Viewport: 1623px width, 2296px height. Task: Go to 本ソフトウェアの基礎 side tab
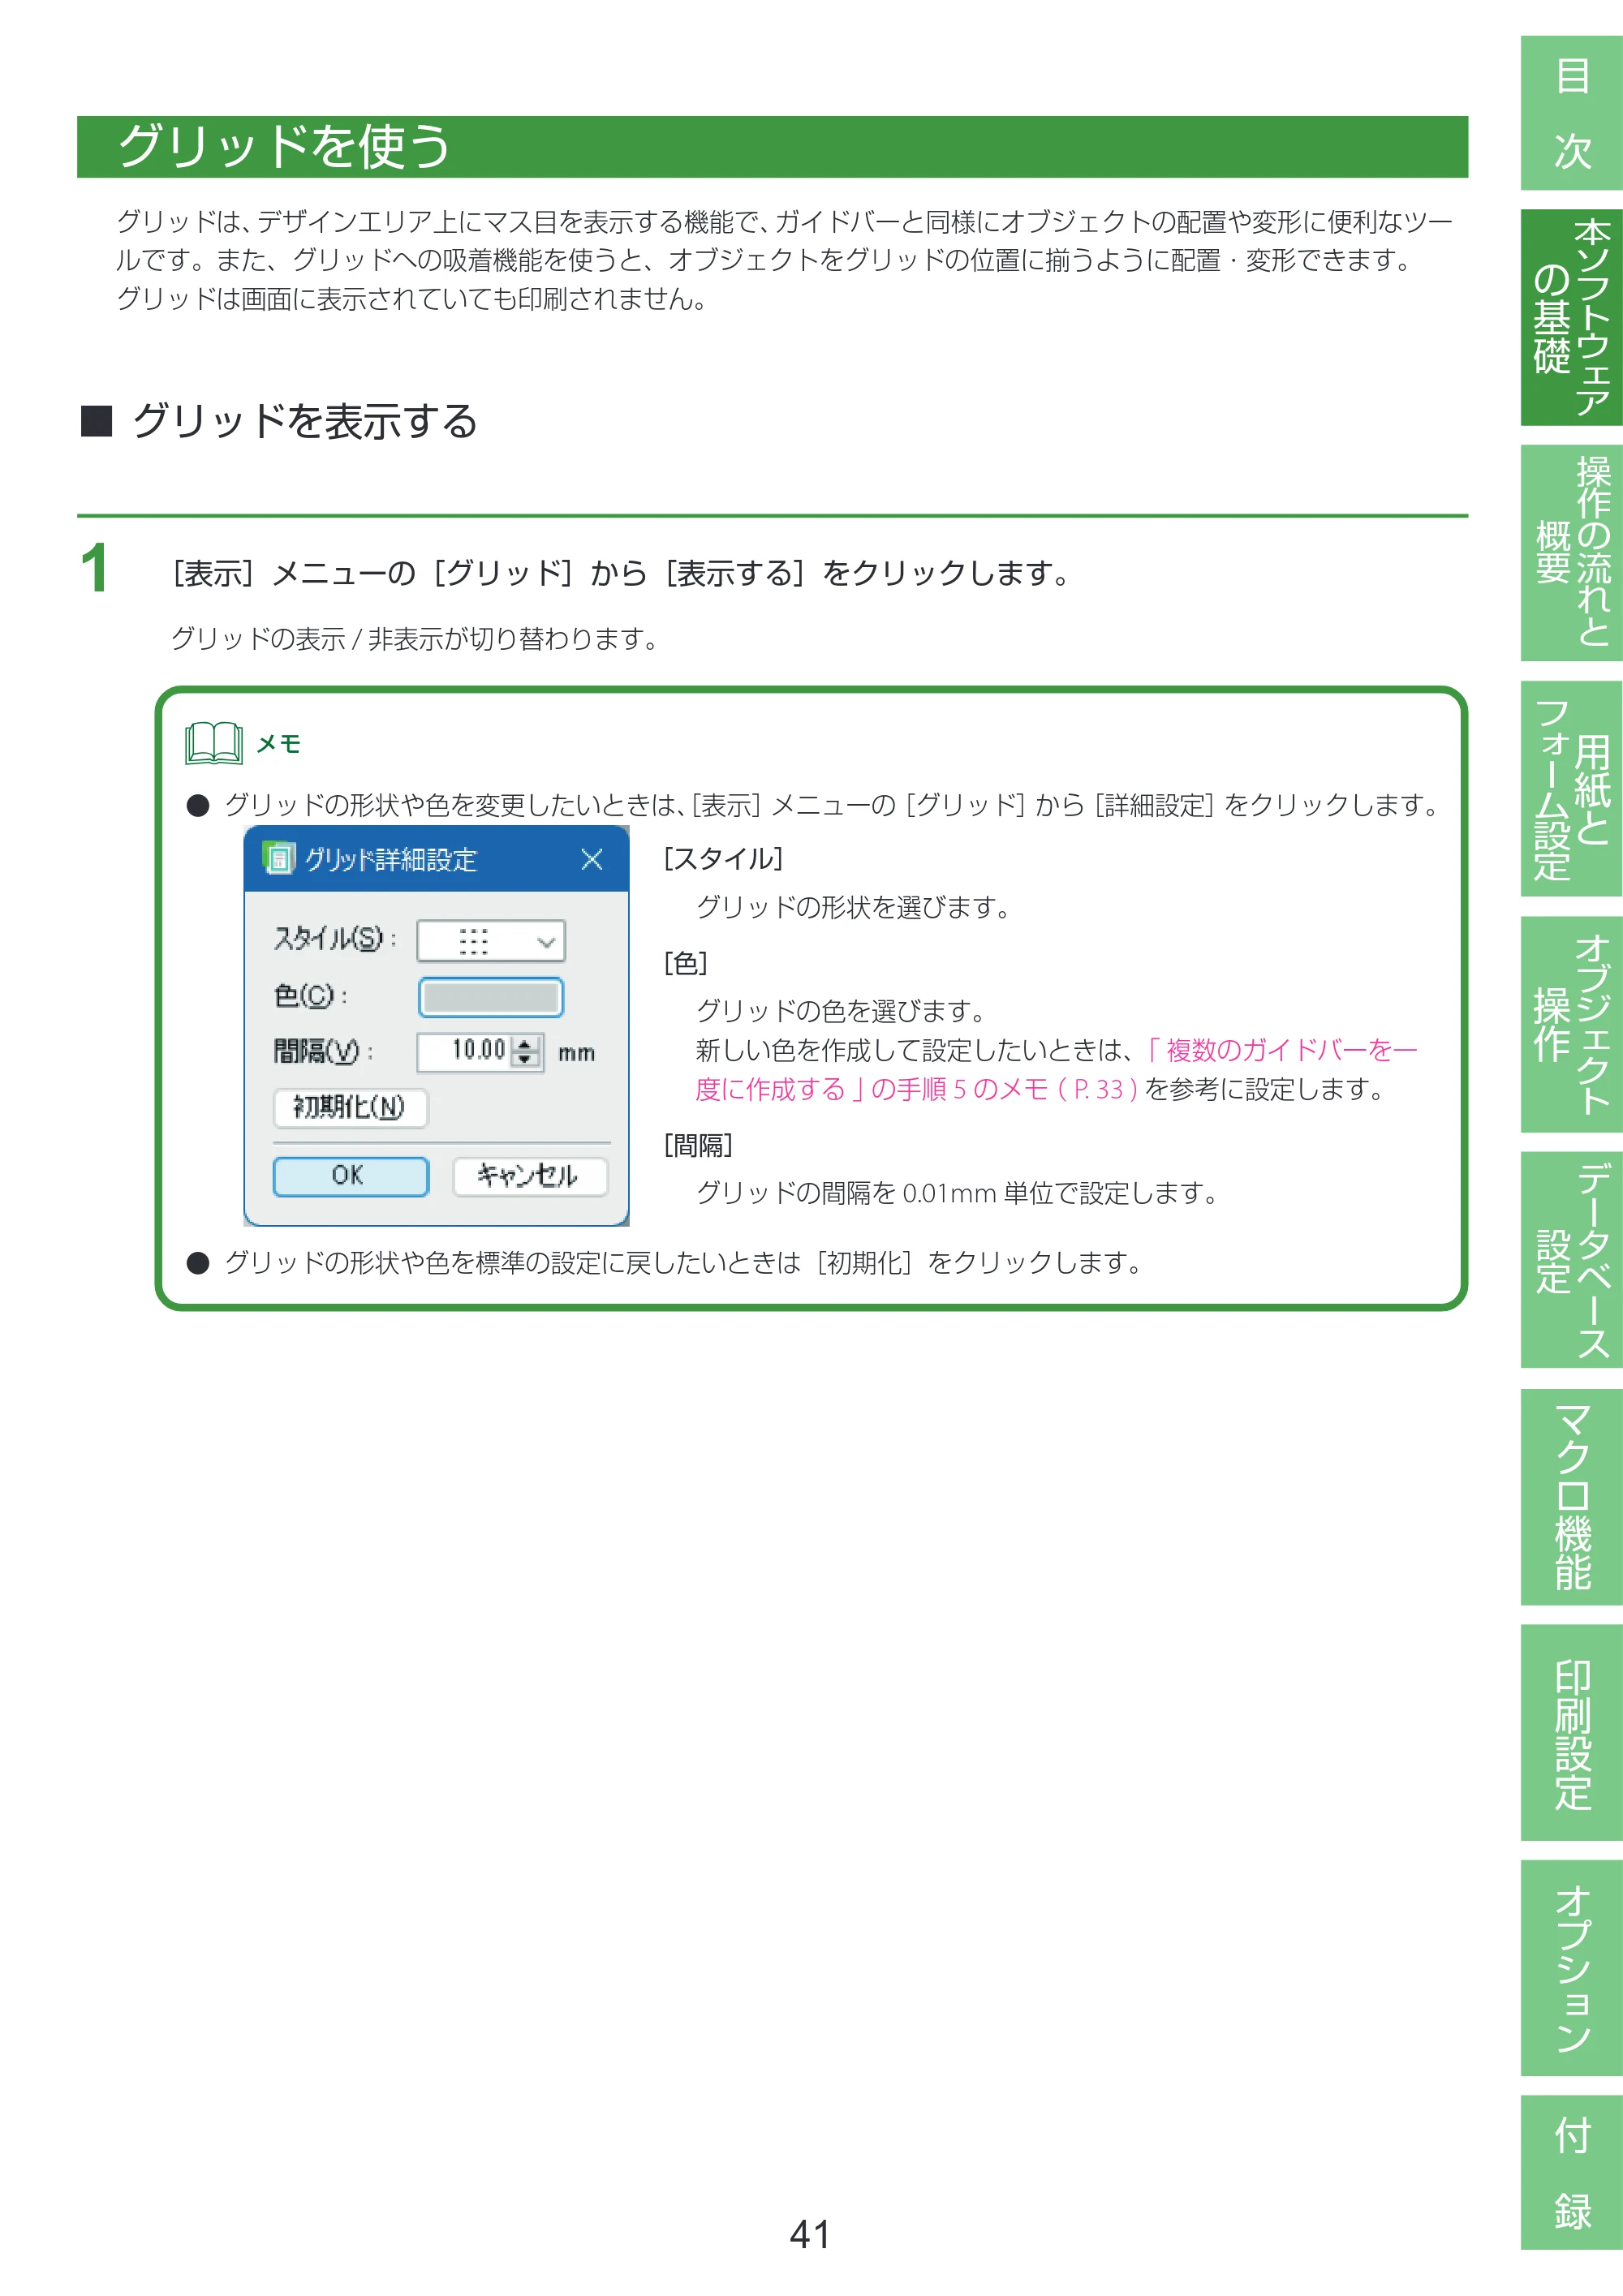[1571, 317]
